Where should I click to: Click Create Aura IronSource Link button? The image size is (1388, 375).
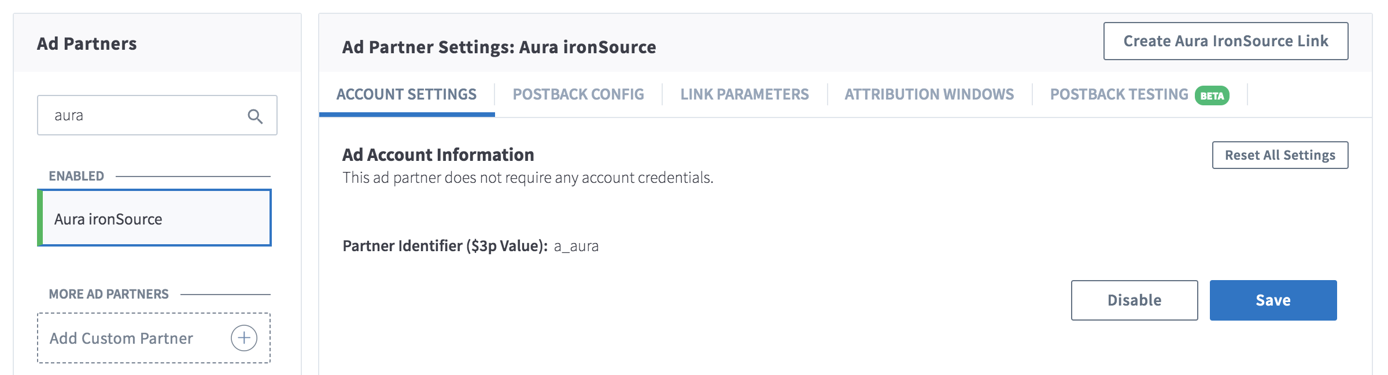(1226, 41)
